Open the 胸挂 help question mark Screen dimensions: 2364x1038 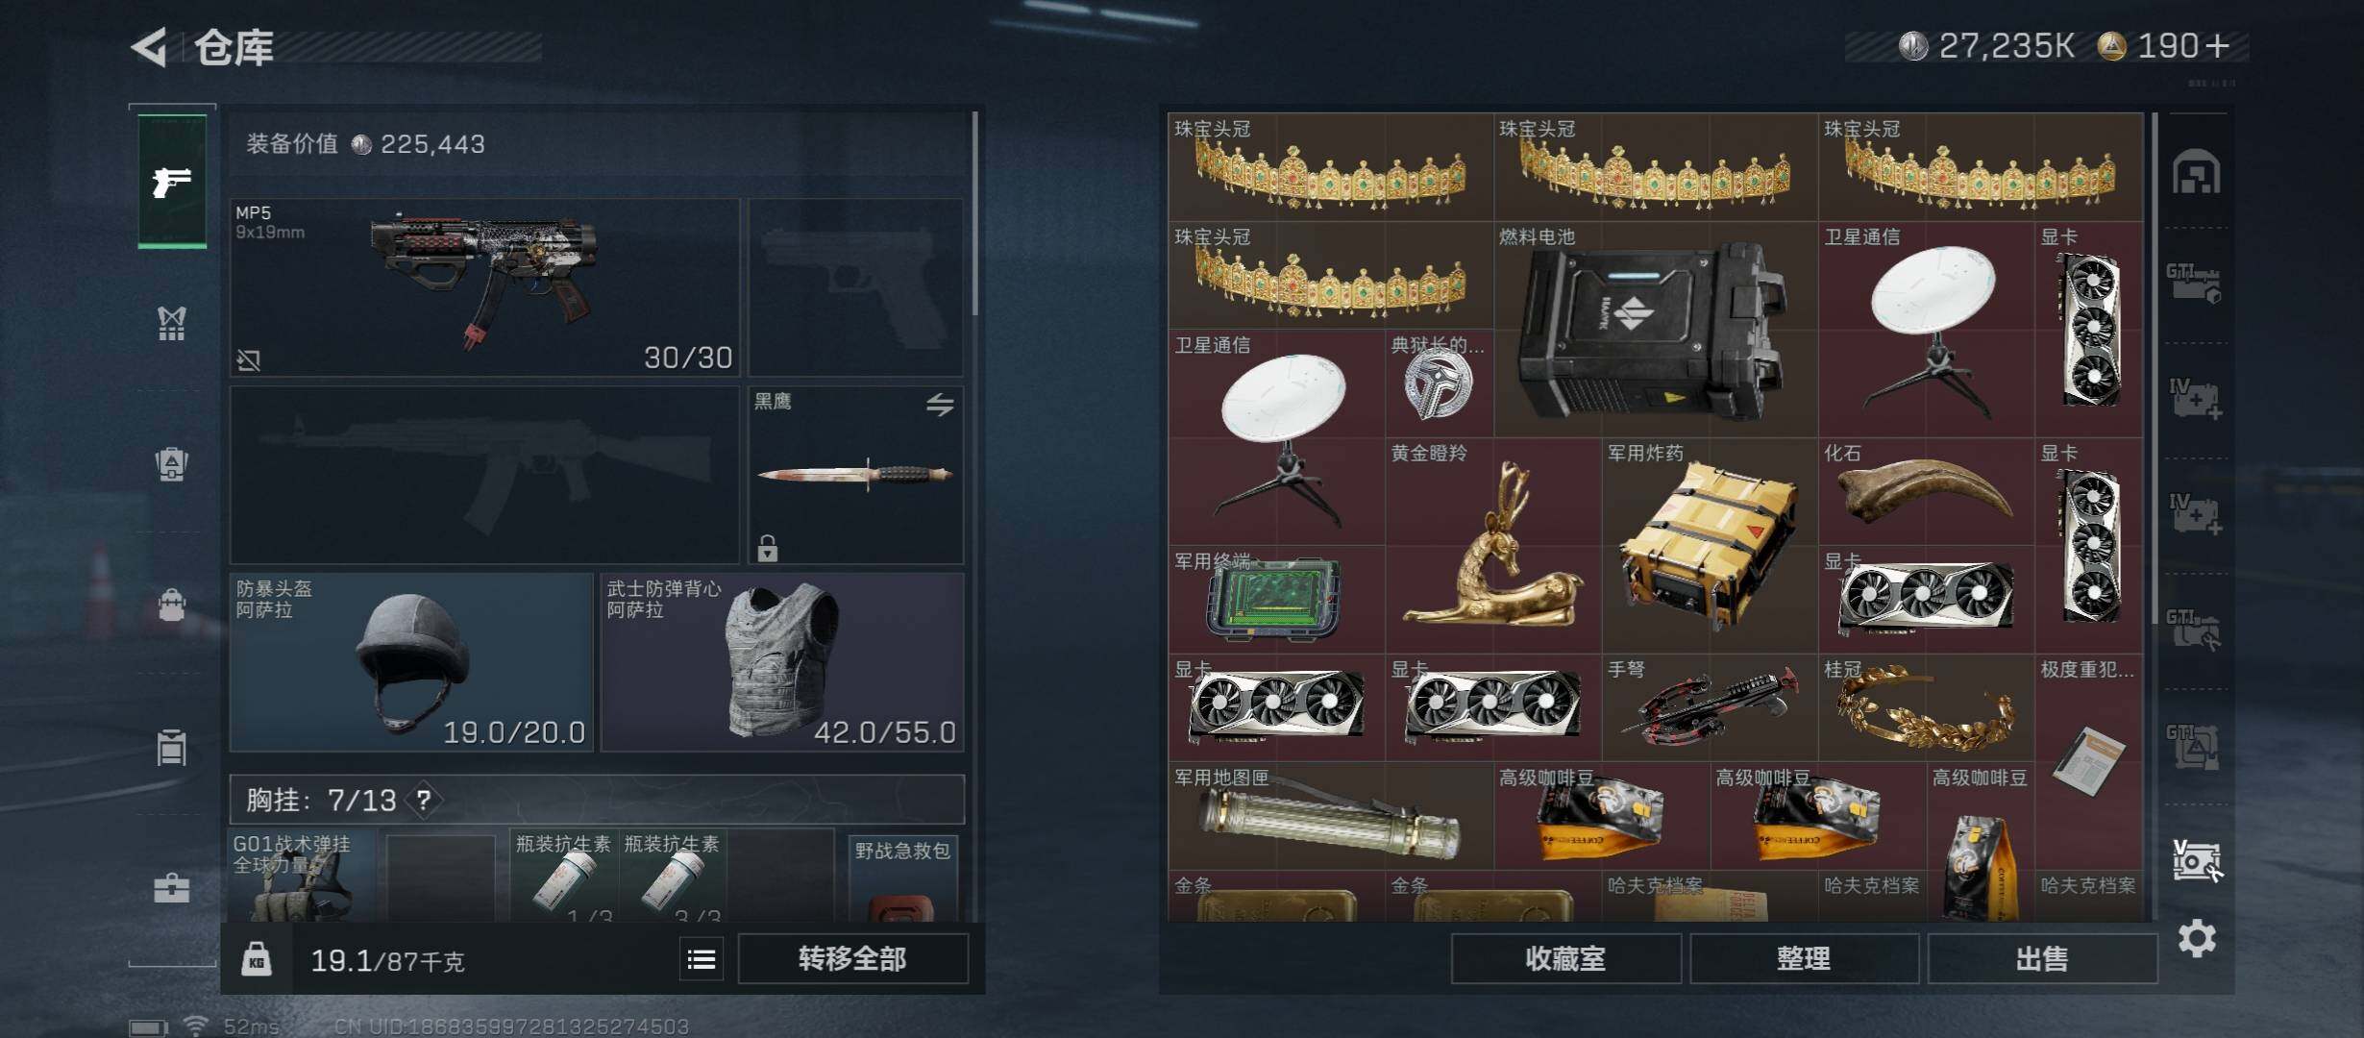[424, 800]
